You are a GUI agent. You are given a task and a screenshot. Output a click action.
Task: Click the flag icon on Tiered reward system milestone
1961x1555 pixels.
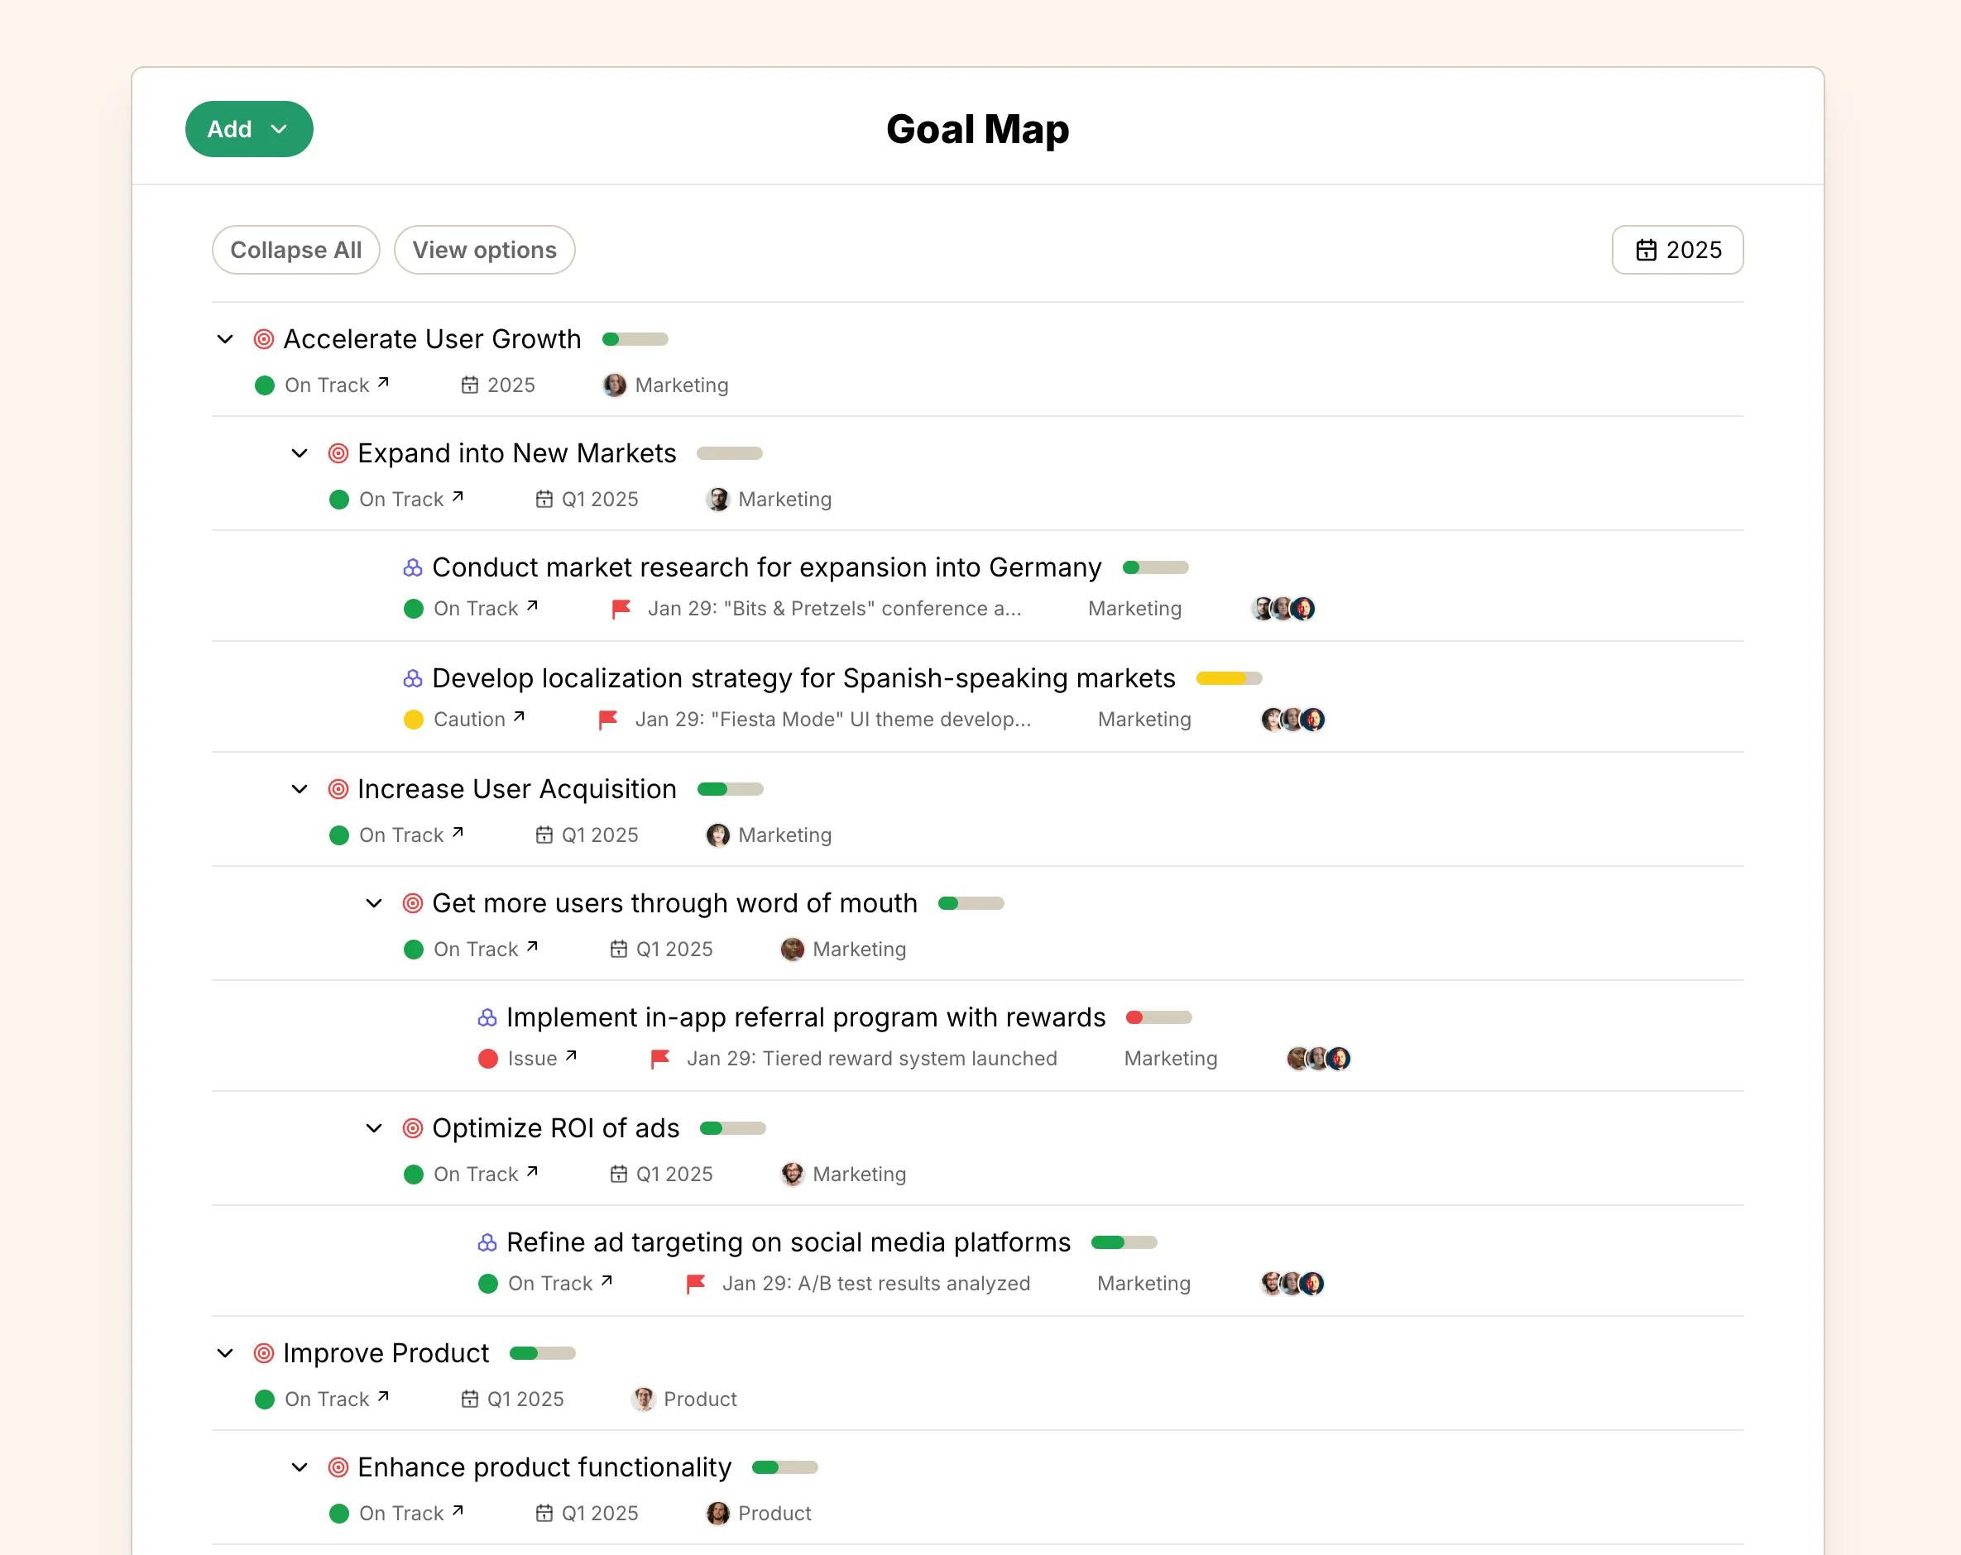(659, 1059)
